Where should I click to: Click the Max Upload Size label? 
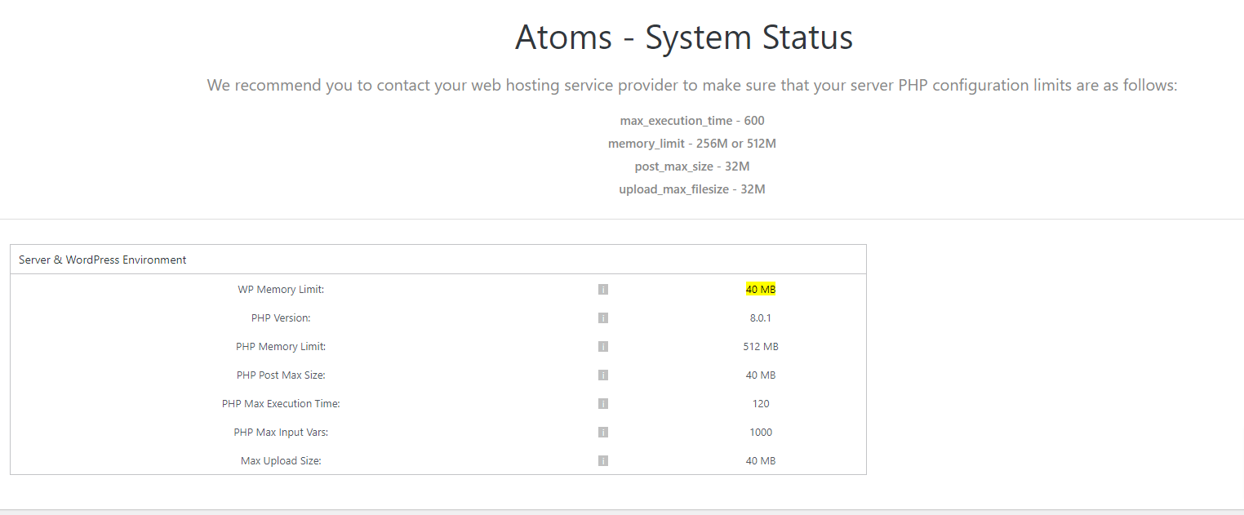point(281,460)
